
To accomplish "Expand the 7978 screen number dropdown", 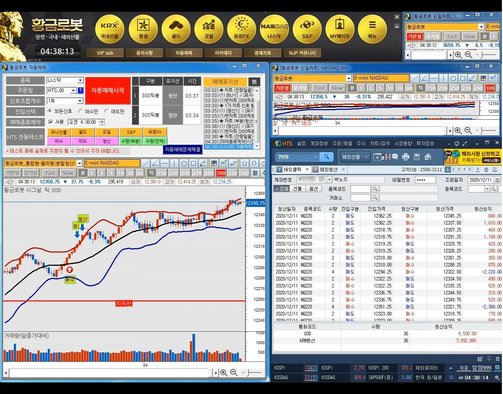I will click(315, 157).
